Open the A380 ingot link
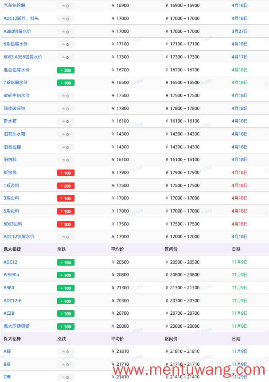269x382 pixels. pyautogui.click(x=9, y=288)
